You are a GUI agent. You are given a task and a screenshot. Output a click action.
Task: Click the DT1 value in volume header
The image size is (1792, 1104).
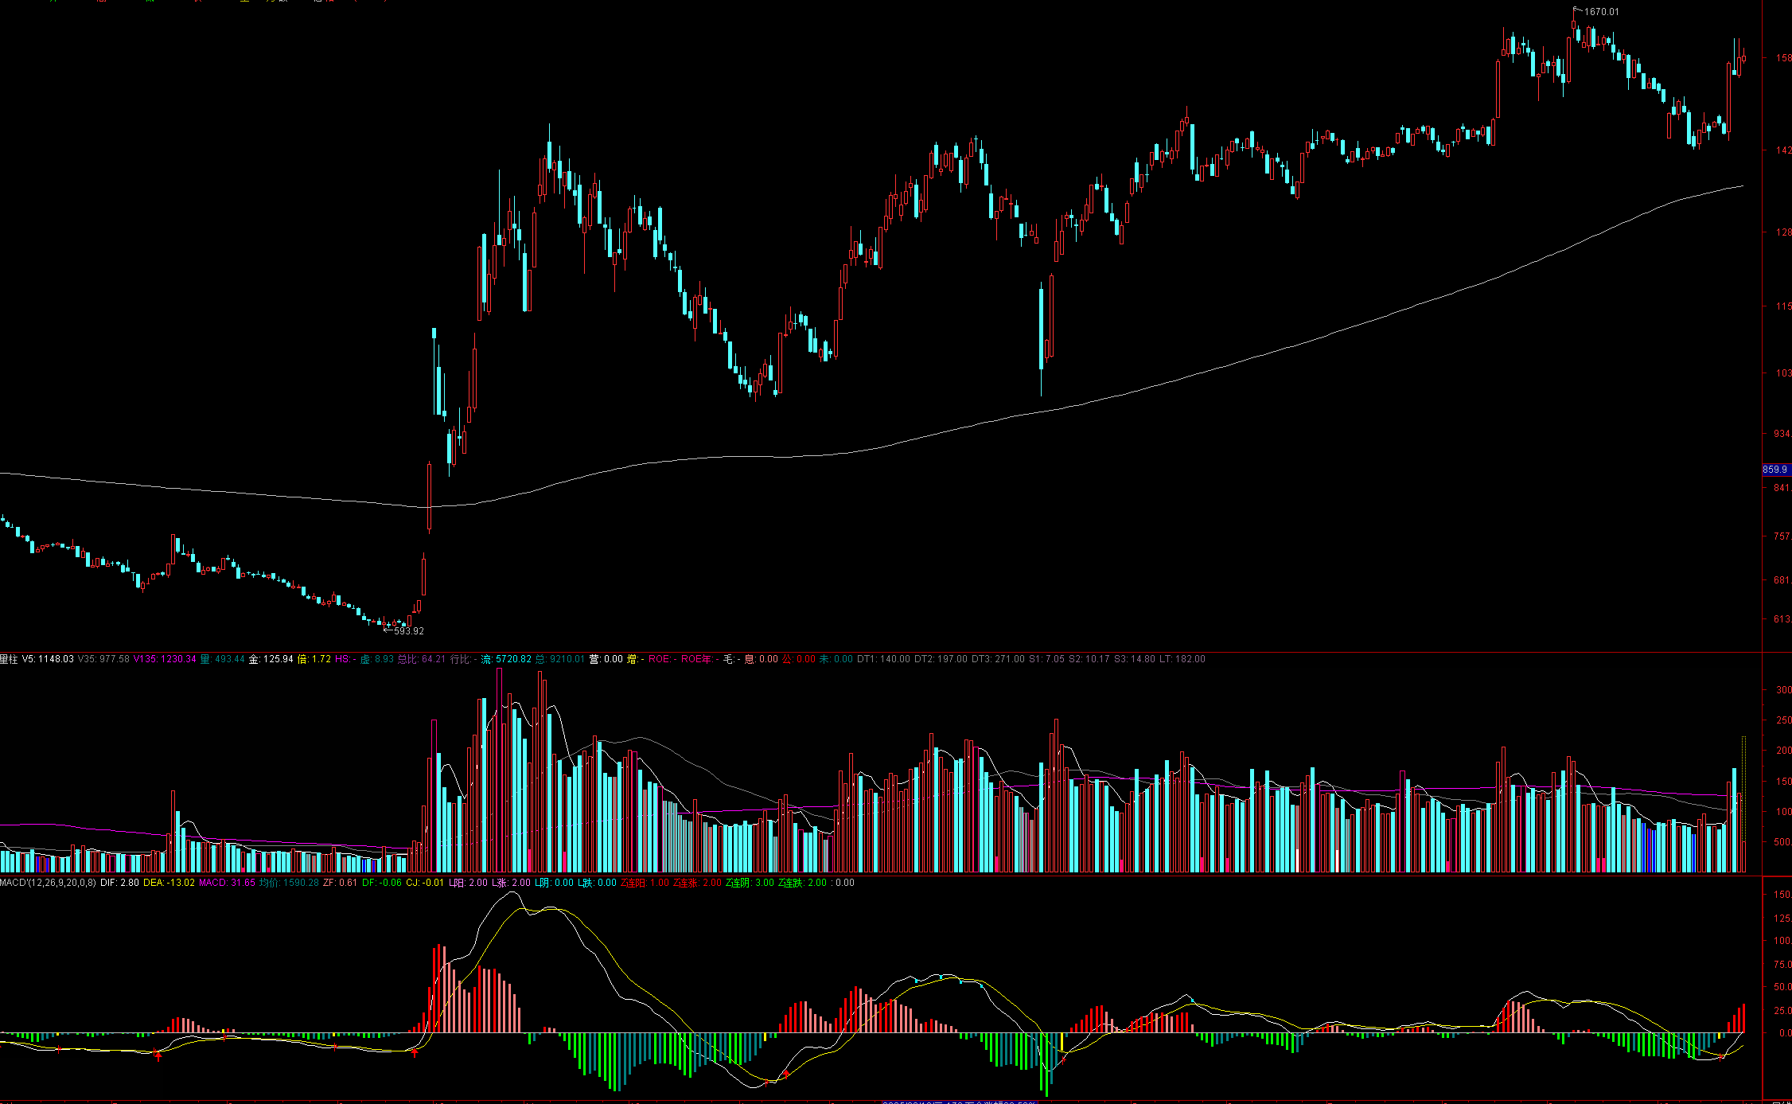(x=883, y=659)
